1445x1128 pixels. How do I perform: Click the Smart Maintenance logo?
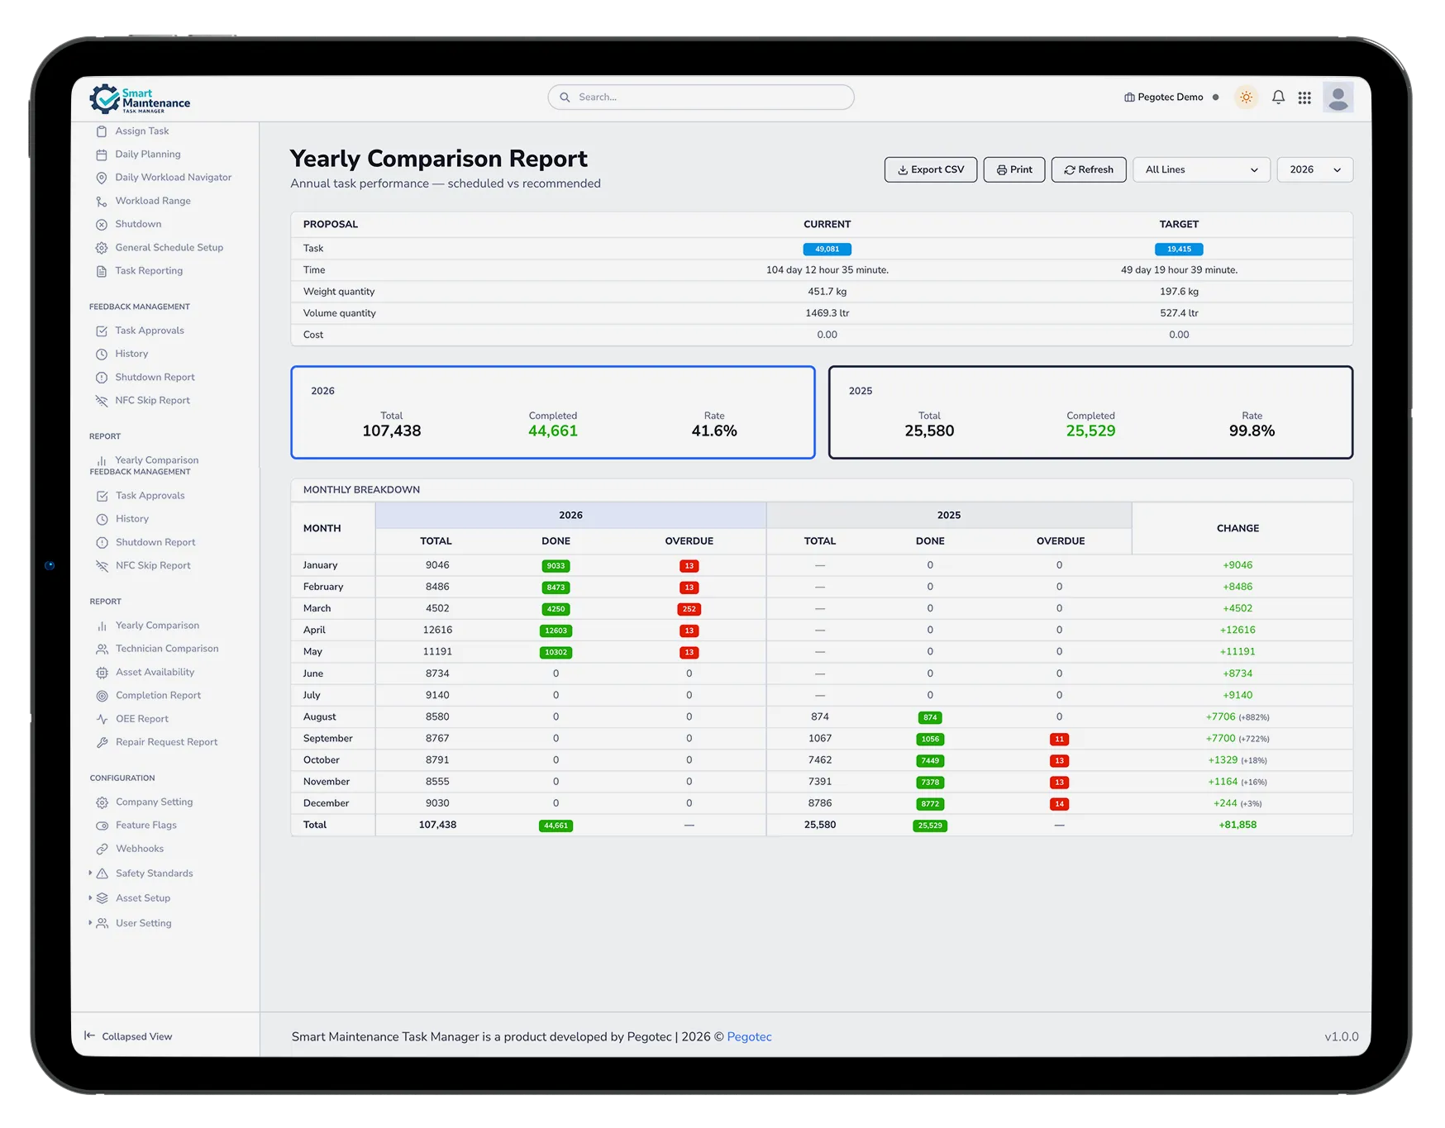point(141,99)
